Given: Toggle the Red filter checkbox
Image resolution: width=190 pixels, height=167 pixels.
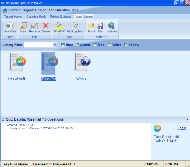Looking at the screenshot, I should 95,45.
